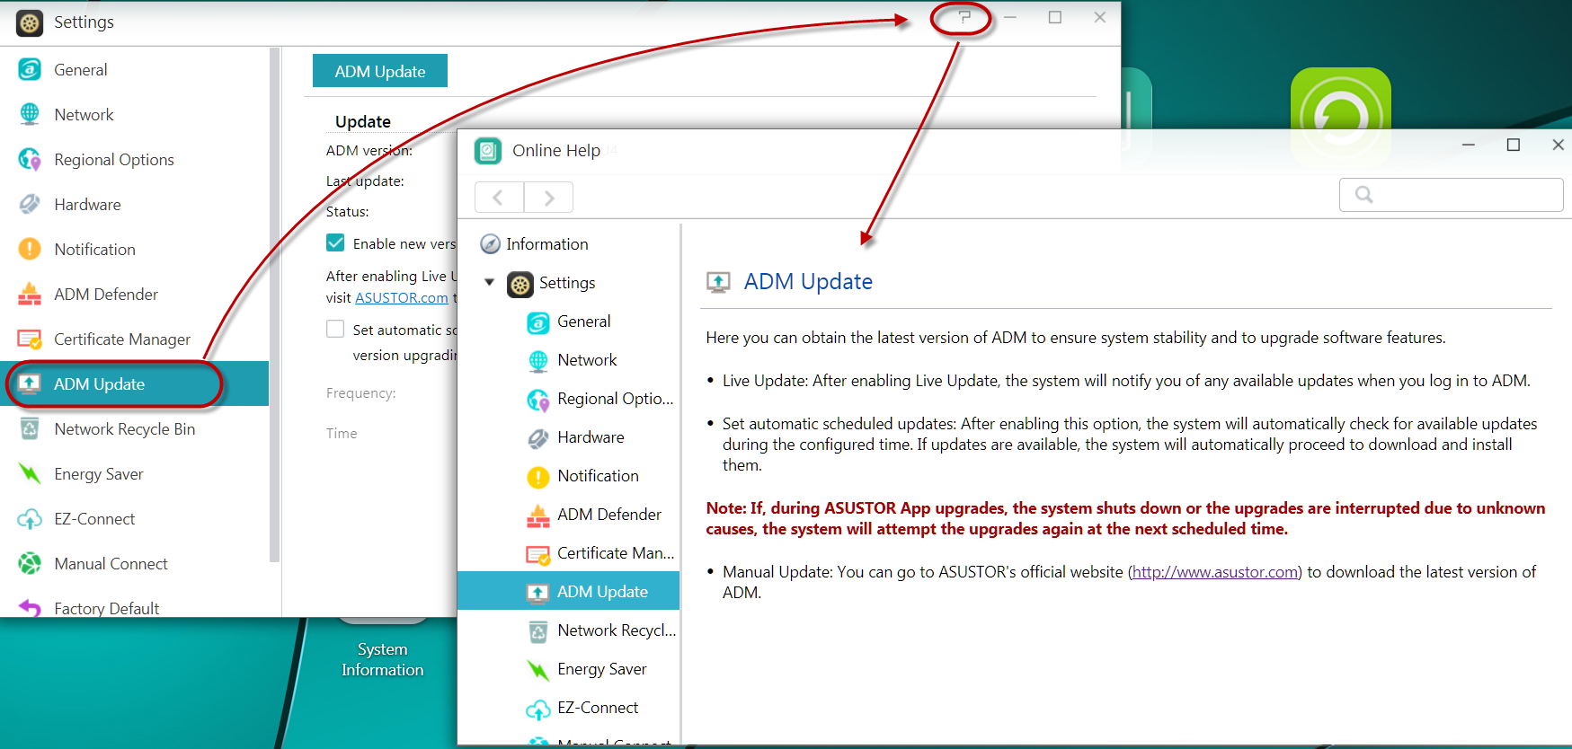Open Certificate Manager in Settings sidebar
Image resolution: width=1572 pixels, height=749 pixels.
(x=135, y=339)
